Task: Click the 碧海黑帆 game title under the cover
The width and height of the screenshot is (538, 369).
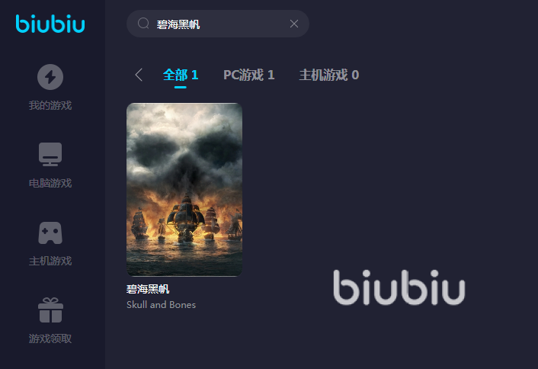Action: click(148, 289)
